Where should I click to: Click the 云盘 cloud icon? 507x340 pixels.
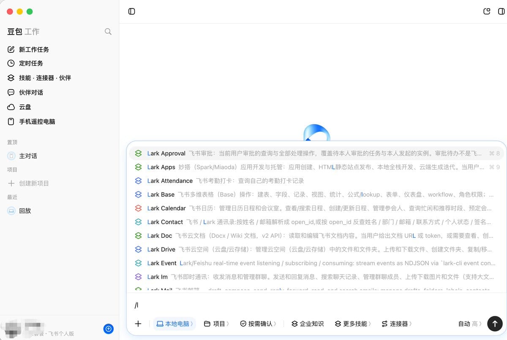coord(11,107)
